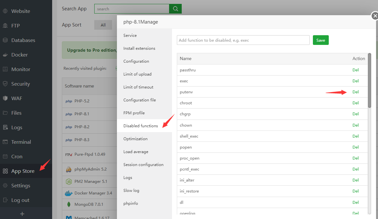This screenshot has height=219, width=378.
Task: Click the Cron calendar icon in sidebar
Action: 5,156
